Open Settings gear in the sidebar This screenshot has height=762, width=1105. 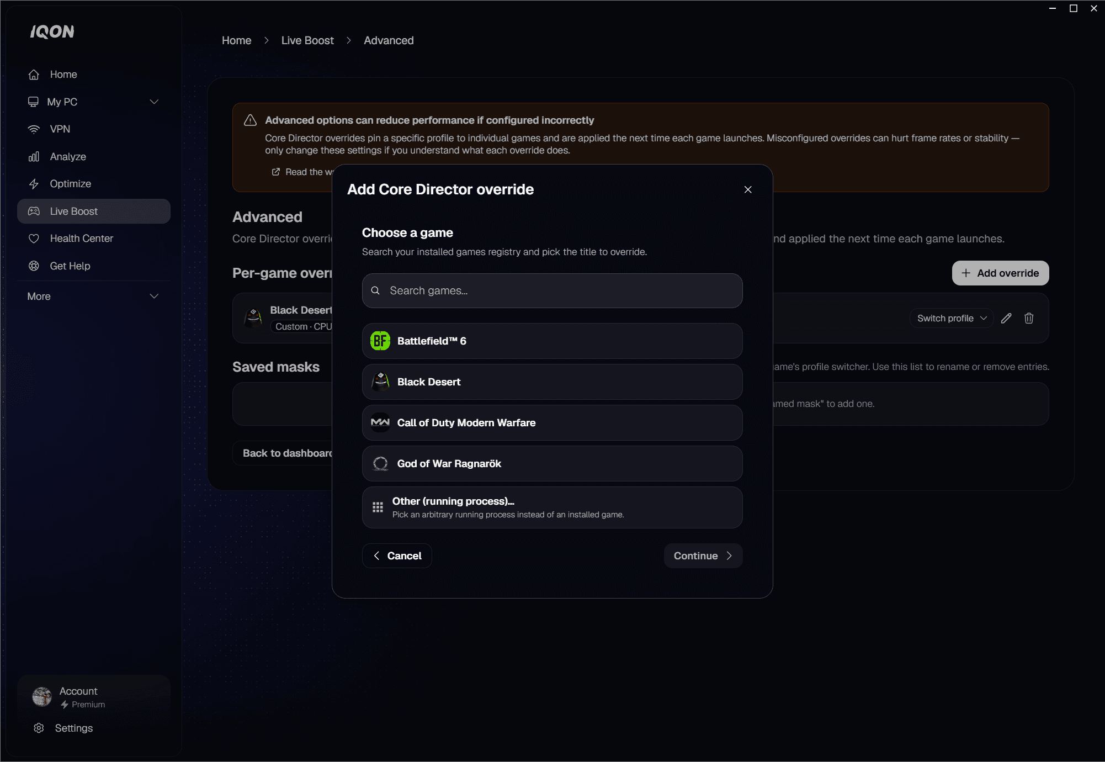tap(39, 728)
